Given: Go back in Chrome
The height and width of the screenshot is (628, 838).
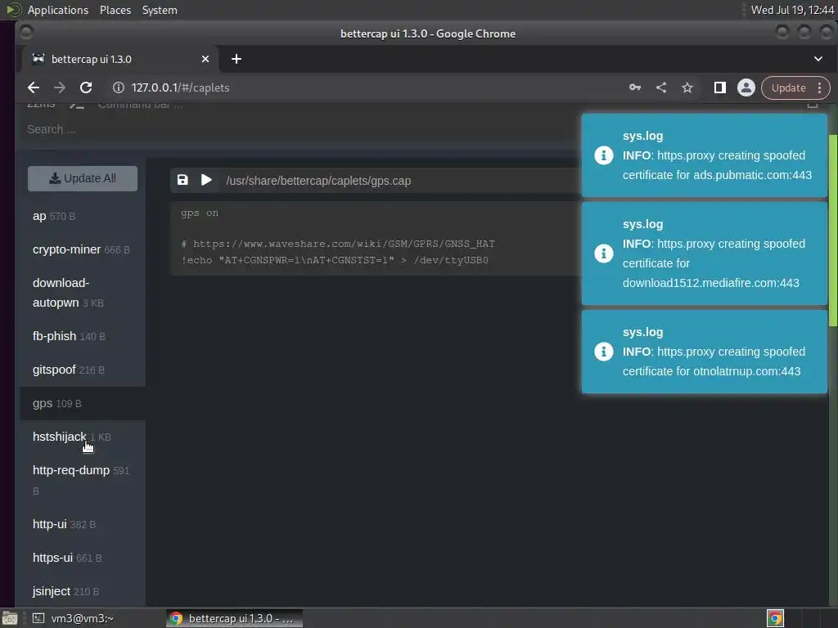Looking at the screenshot, I should (x=33, y=87).
